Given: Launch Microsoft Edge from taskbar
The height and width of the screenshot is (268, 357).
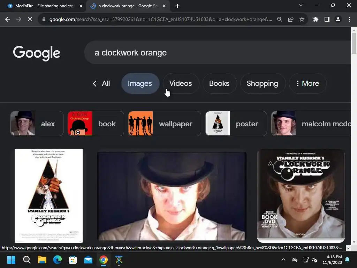Looking at the screenshot, I should pyautogui.click(x=58, y=260).
